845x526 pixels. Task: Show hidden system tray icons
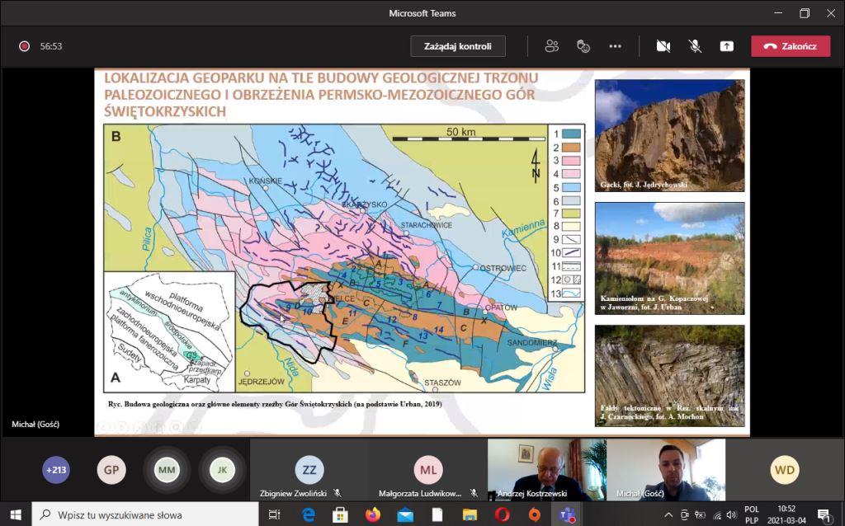point(668,514)
